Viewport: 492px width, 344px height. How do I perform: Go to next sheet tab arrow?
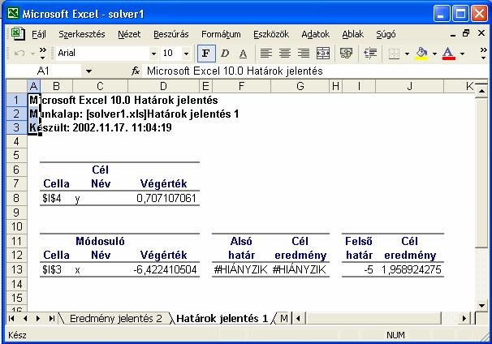38,319
